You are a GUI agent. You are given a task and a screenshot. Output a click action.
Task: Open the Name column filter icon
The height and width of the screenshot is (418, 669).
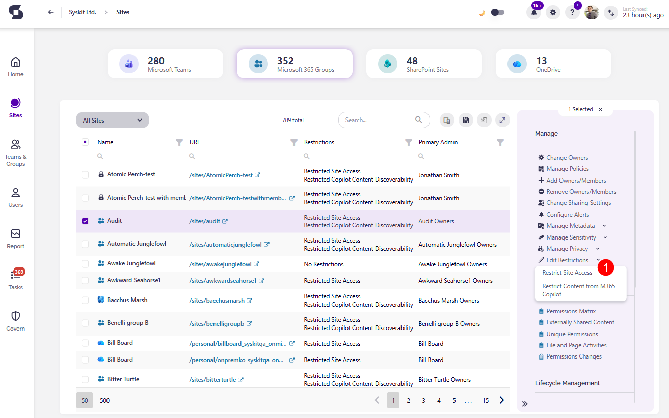point(179,142)
